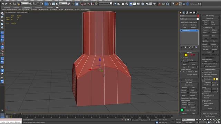Activate the Select and Move tool

[46, 4]
